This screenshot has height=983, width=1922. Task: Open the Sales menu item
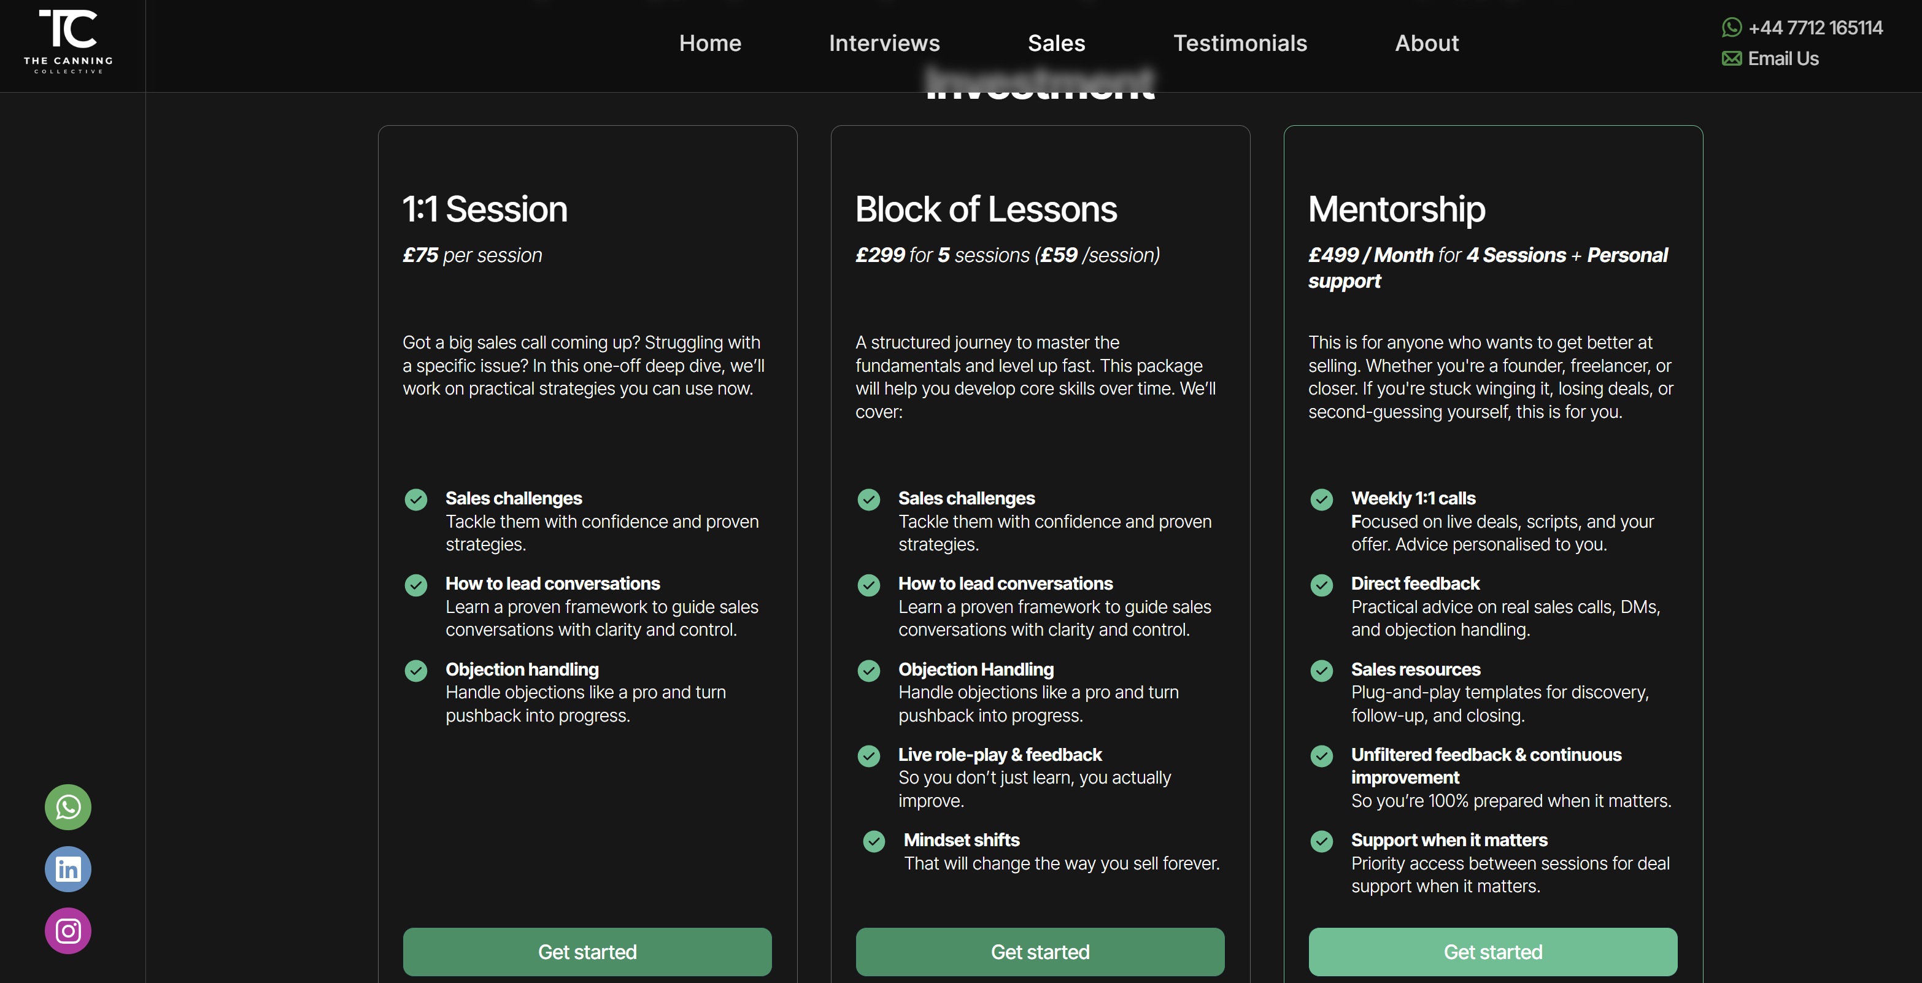pos(1056,43)
